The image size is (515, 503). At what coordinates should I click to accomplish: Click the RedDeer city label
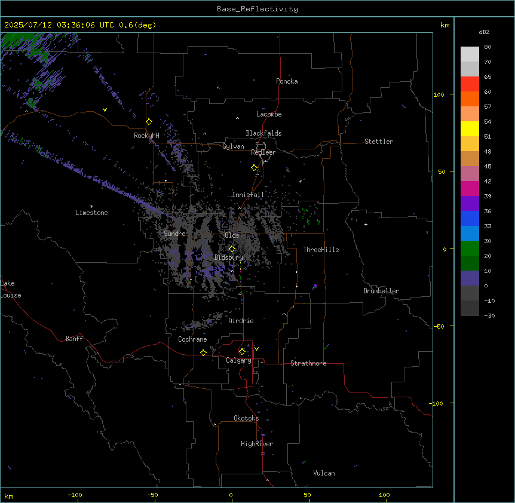[263, 152]
